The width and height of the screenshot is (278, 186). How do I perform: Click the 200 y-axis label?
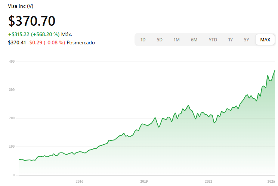pyautogui.click(x=12, y=118)
